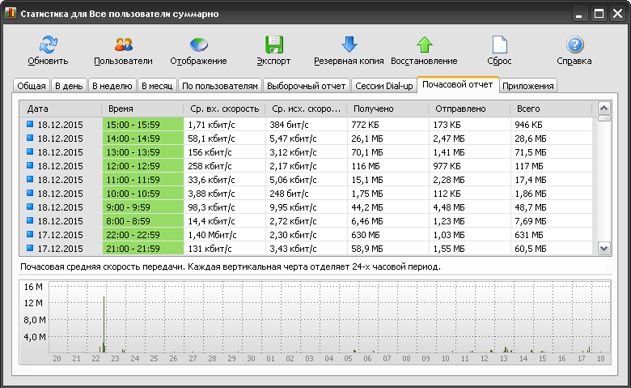Click the 1,40 Мбит/с speed value
This screenshot has width=631, height=388.
(212, 234)
